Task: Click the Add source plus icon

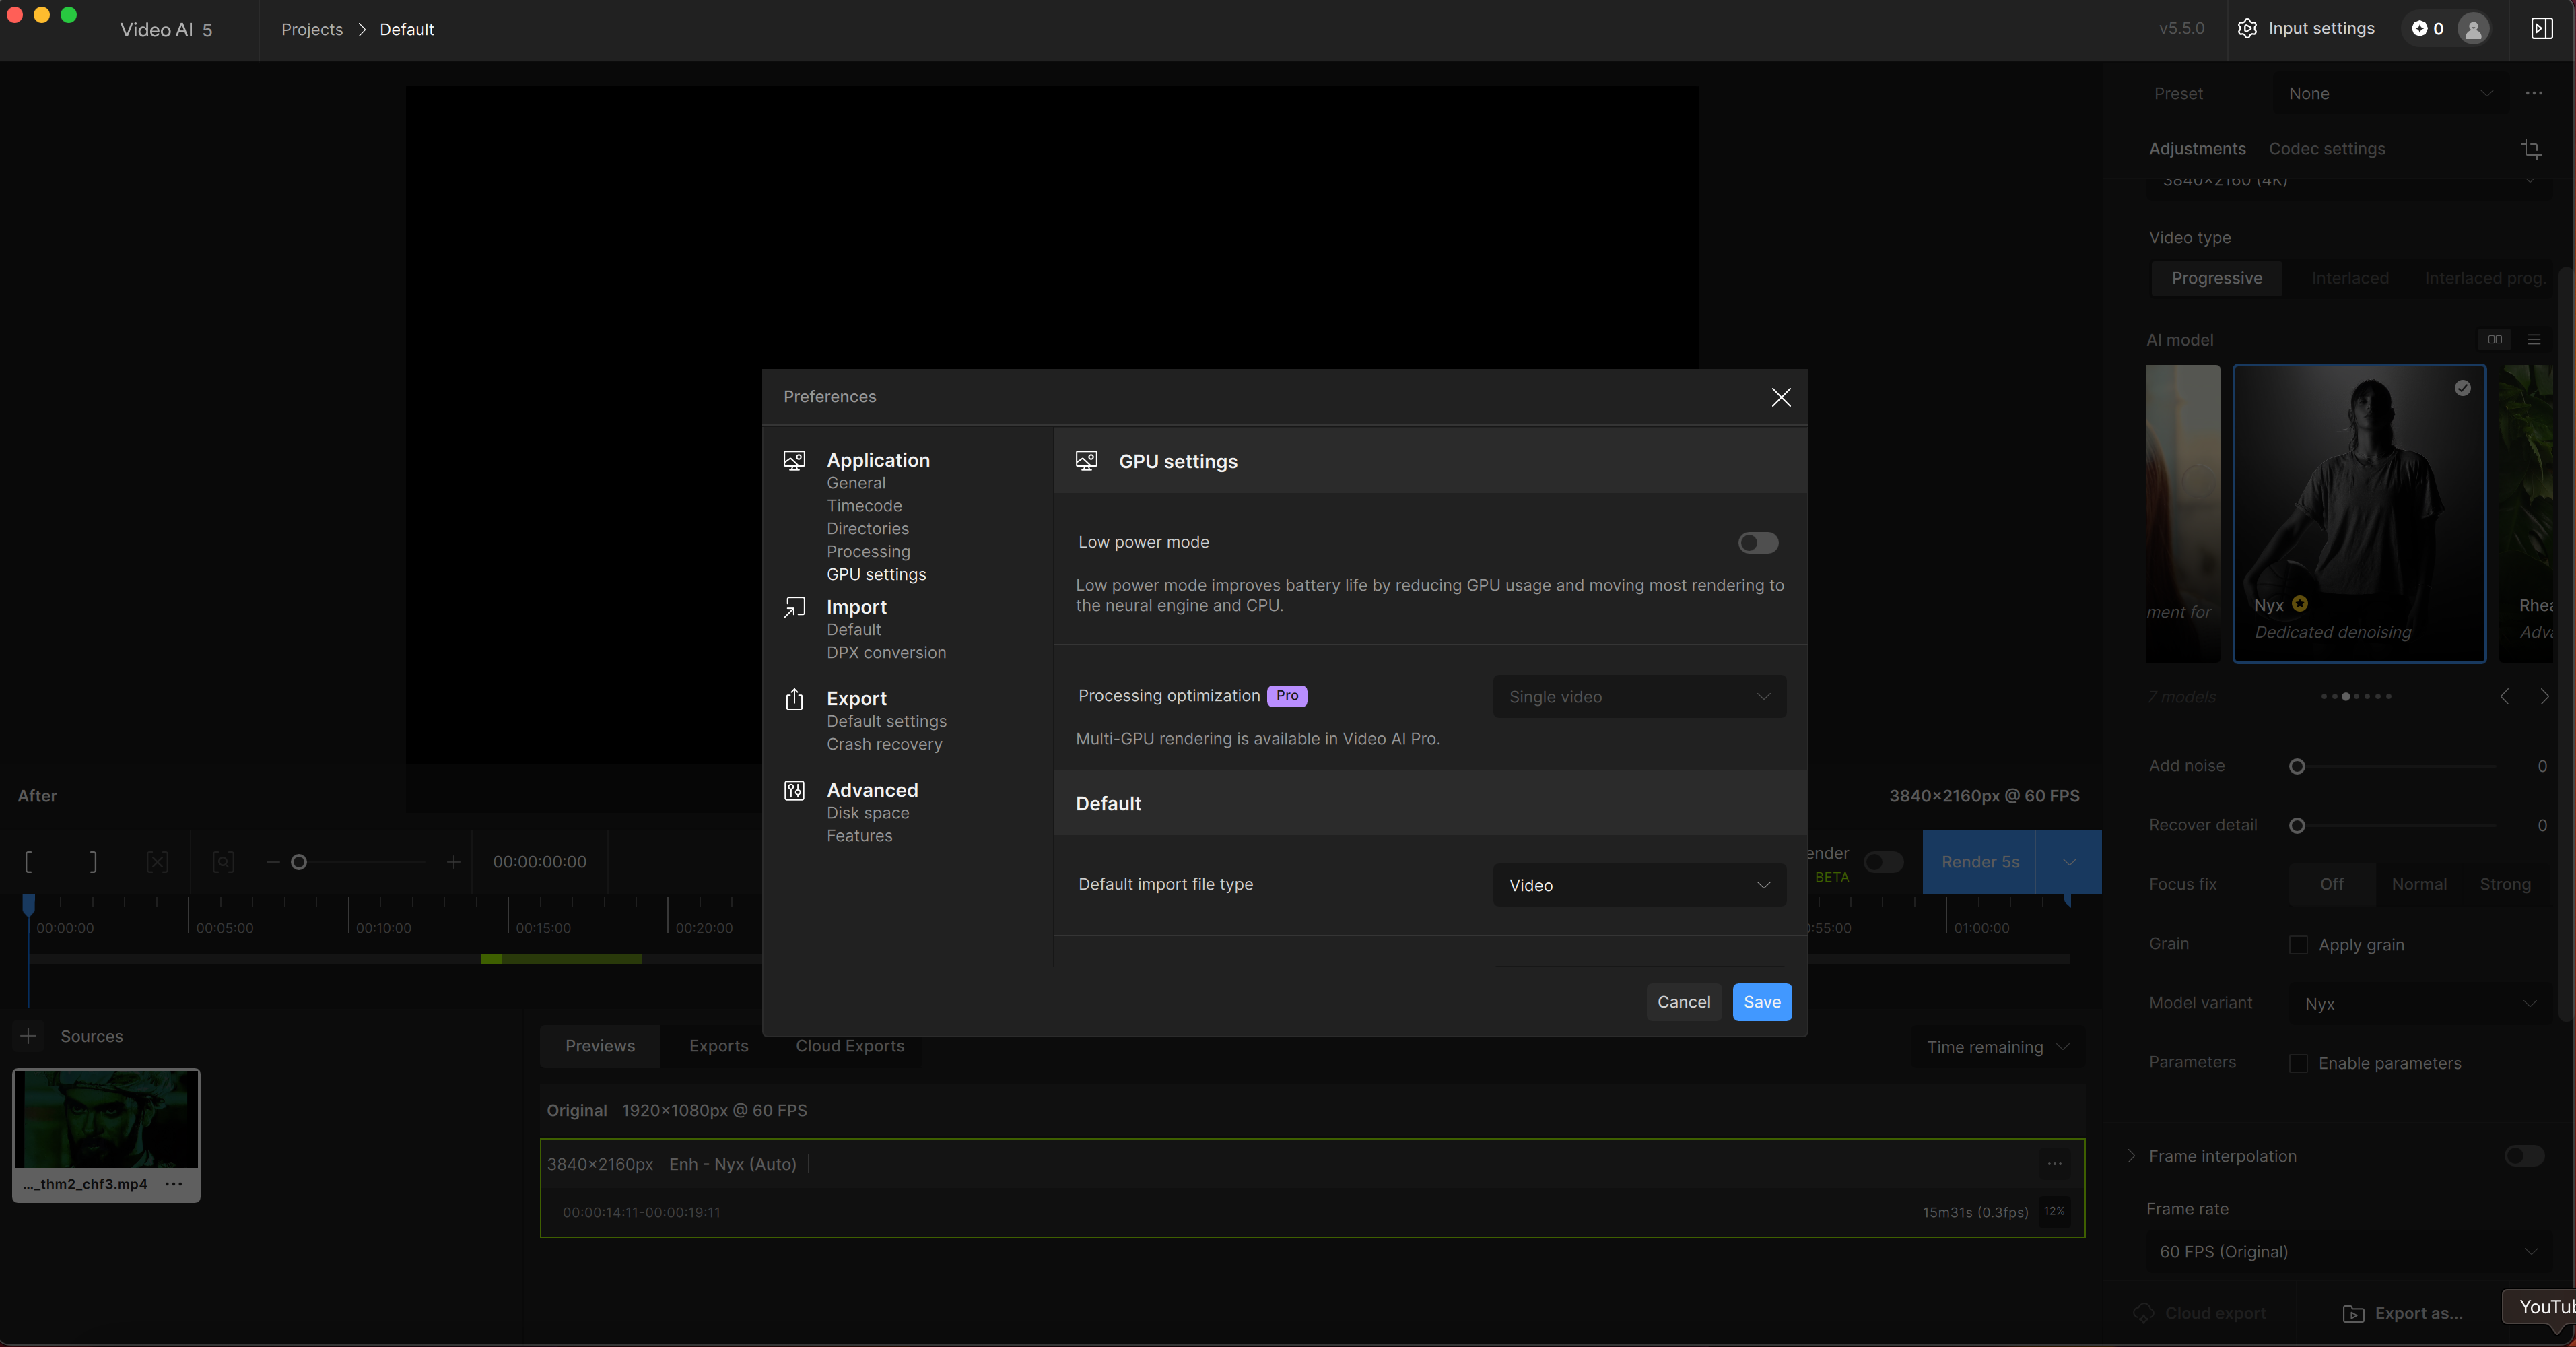Action: pos(29,1036)
